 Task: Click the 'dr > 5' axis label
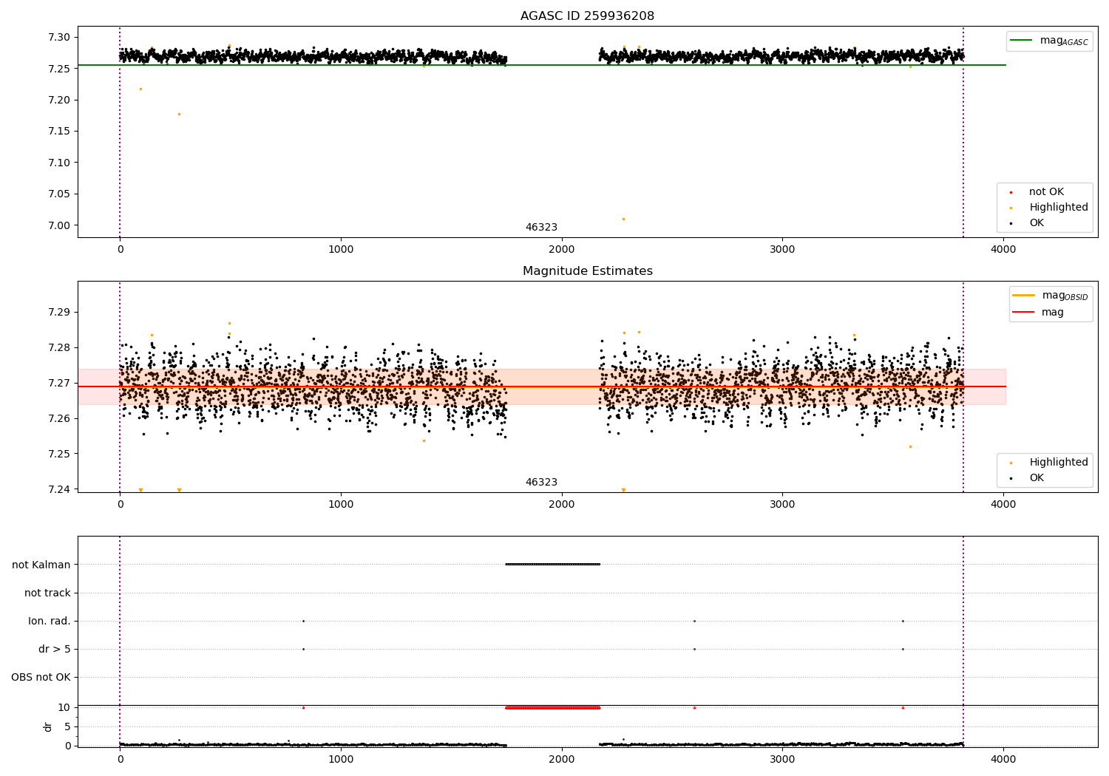click(x=55, y=649)
